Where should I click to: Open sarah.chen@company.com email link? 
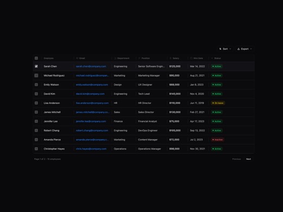[x=91, y=66]
